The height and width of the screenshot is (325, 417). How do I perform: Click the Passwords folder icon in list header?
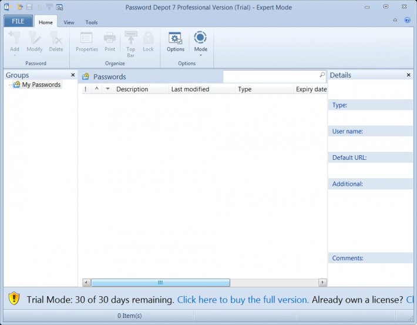point(85,76)
